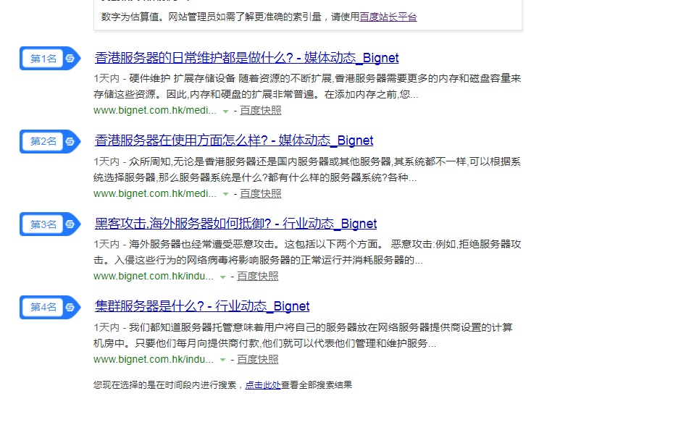
Task: Click snippet text starting 硬件维护 扩展存储设备
Action: (307, 86)
